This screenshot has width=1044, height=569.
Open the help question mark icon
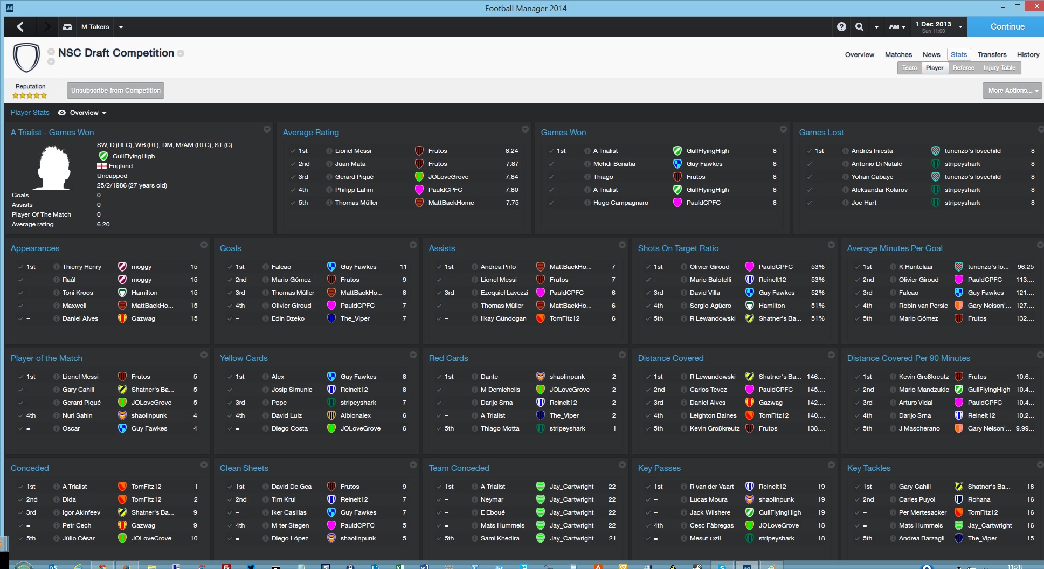click(x=841, y=26)
